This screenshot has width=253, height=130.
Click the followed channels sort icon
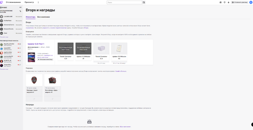(x=21, y=11)
